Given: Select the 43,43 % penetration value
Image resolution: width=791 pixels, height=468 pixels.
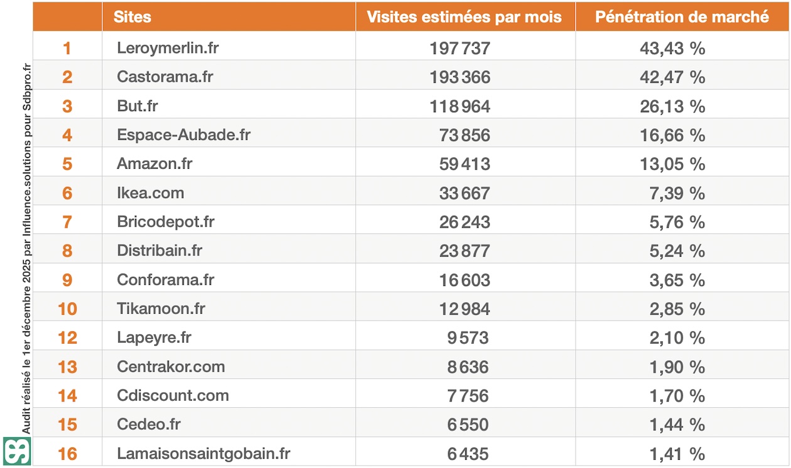Looking at the screenshot, I should tap(672, 48).
